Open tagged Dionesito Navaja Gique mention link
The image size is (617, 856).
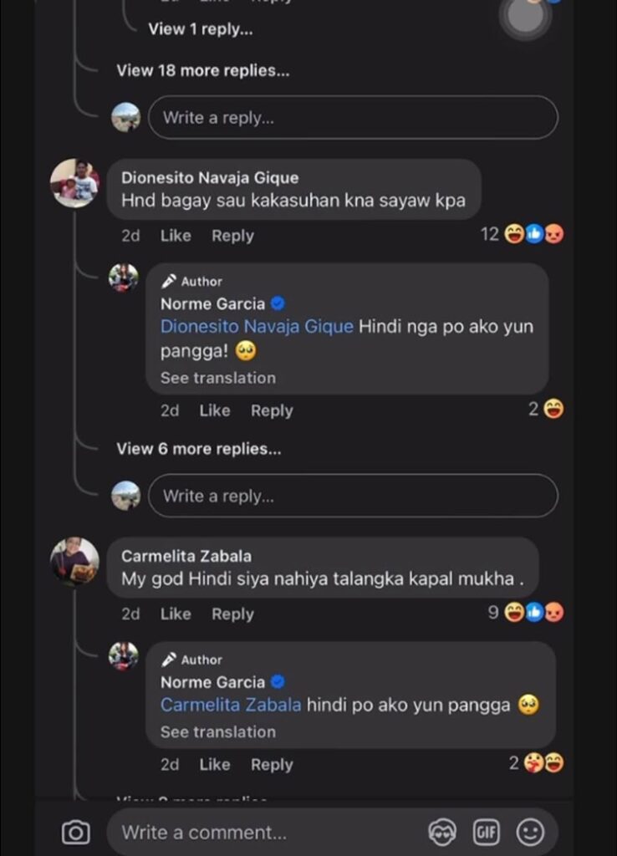point(257,327)
